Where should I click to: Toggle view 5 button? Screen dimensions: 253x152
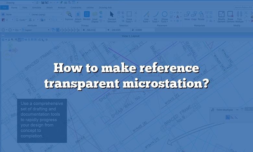(x=70, y=30)
